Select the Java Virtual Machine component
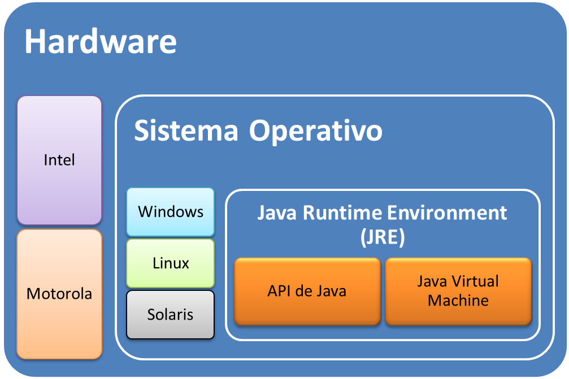The width and height of the screenshot is (569, 379). click(458, 291)
